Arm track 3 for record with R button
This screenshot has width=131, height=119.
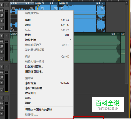(2, 67)
